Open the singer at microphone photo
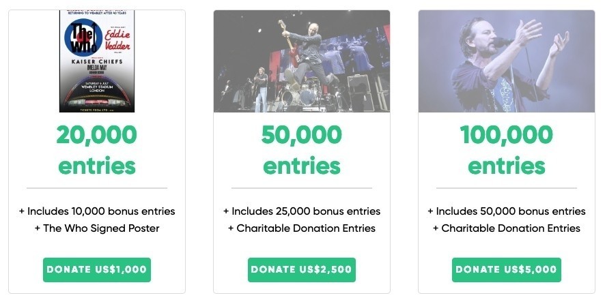Screen dimensions: 605x302 (507, 61)
